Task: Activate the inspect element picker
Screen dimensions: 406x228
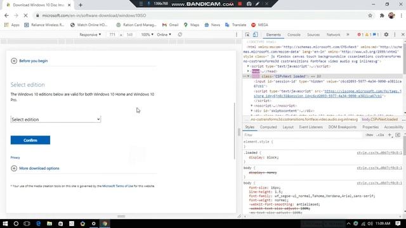Action: tap(247, 35)
